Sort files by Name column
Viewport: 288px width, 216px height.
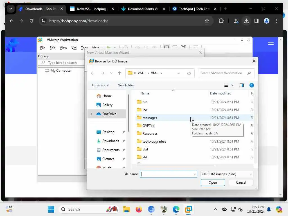tap(145, 93)
